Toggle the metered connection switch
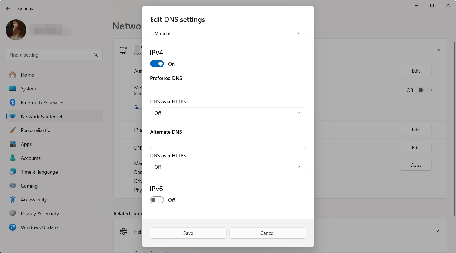456x253 pixels. (424, 90)
